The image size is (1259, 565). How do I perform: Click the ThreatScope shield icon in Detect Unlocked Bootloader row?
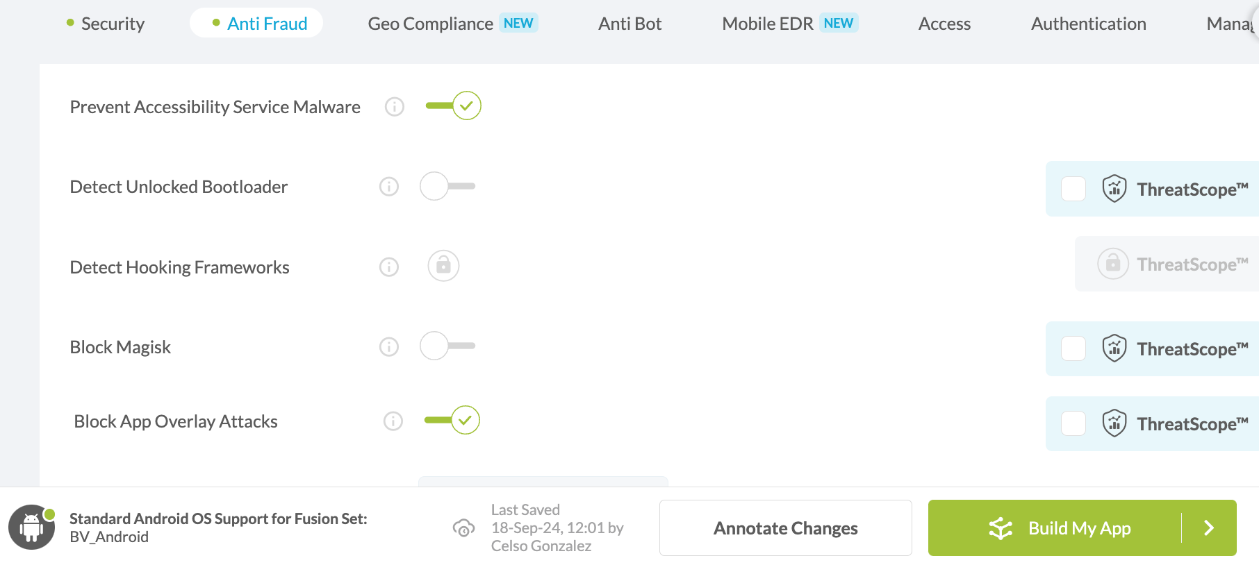click(1113, 188)
